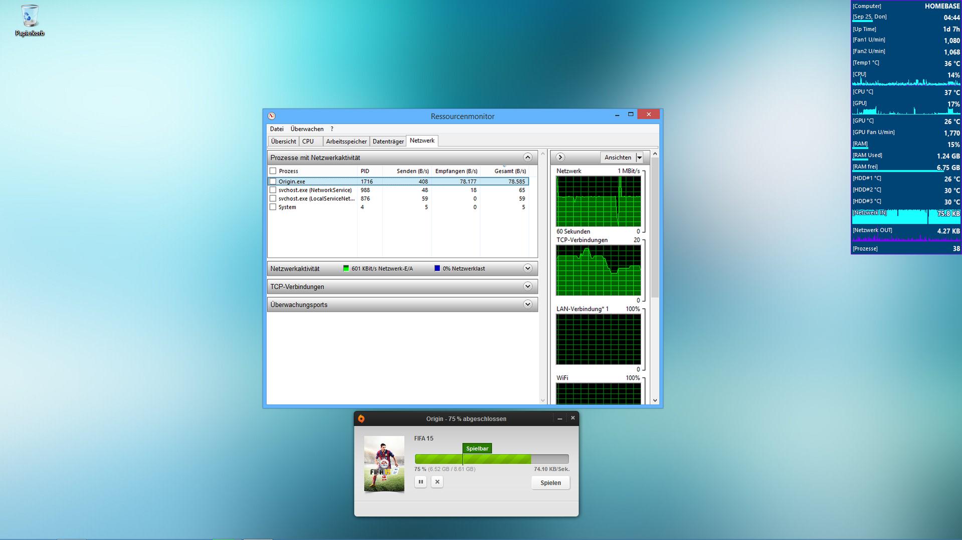The image size is (962, 540).
Task: Close the Origin download window
Action: [573, 418]
